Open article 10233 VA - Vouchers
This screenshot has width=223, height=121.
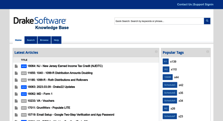[x=41, y=101]
